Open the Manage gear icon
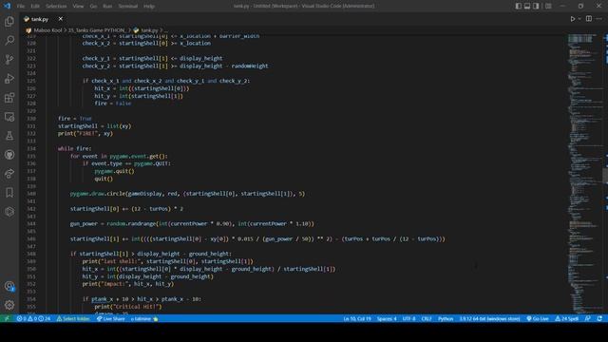This screenshot has width=608, height=342. click(9, 305)
